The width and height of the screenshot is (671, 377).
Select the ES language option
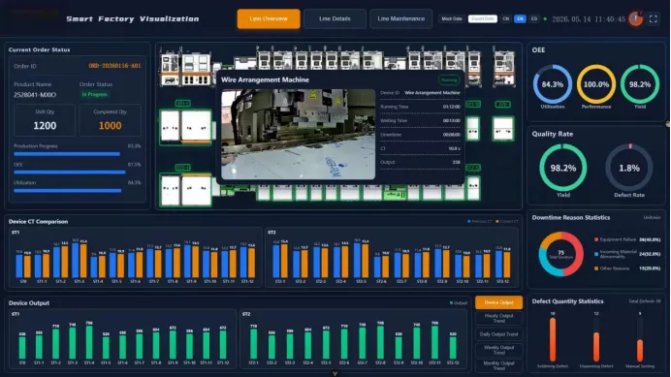[534, 18]
